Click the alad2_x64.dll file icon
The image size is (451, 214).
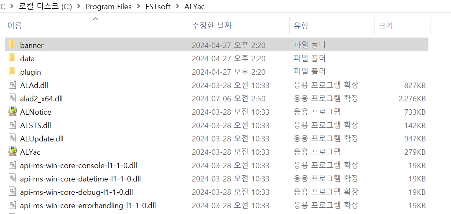(12, 98)
